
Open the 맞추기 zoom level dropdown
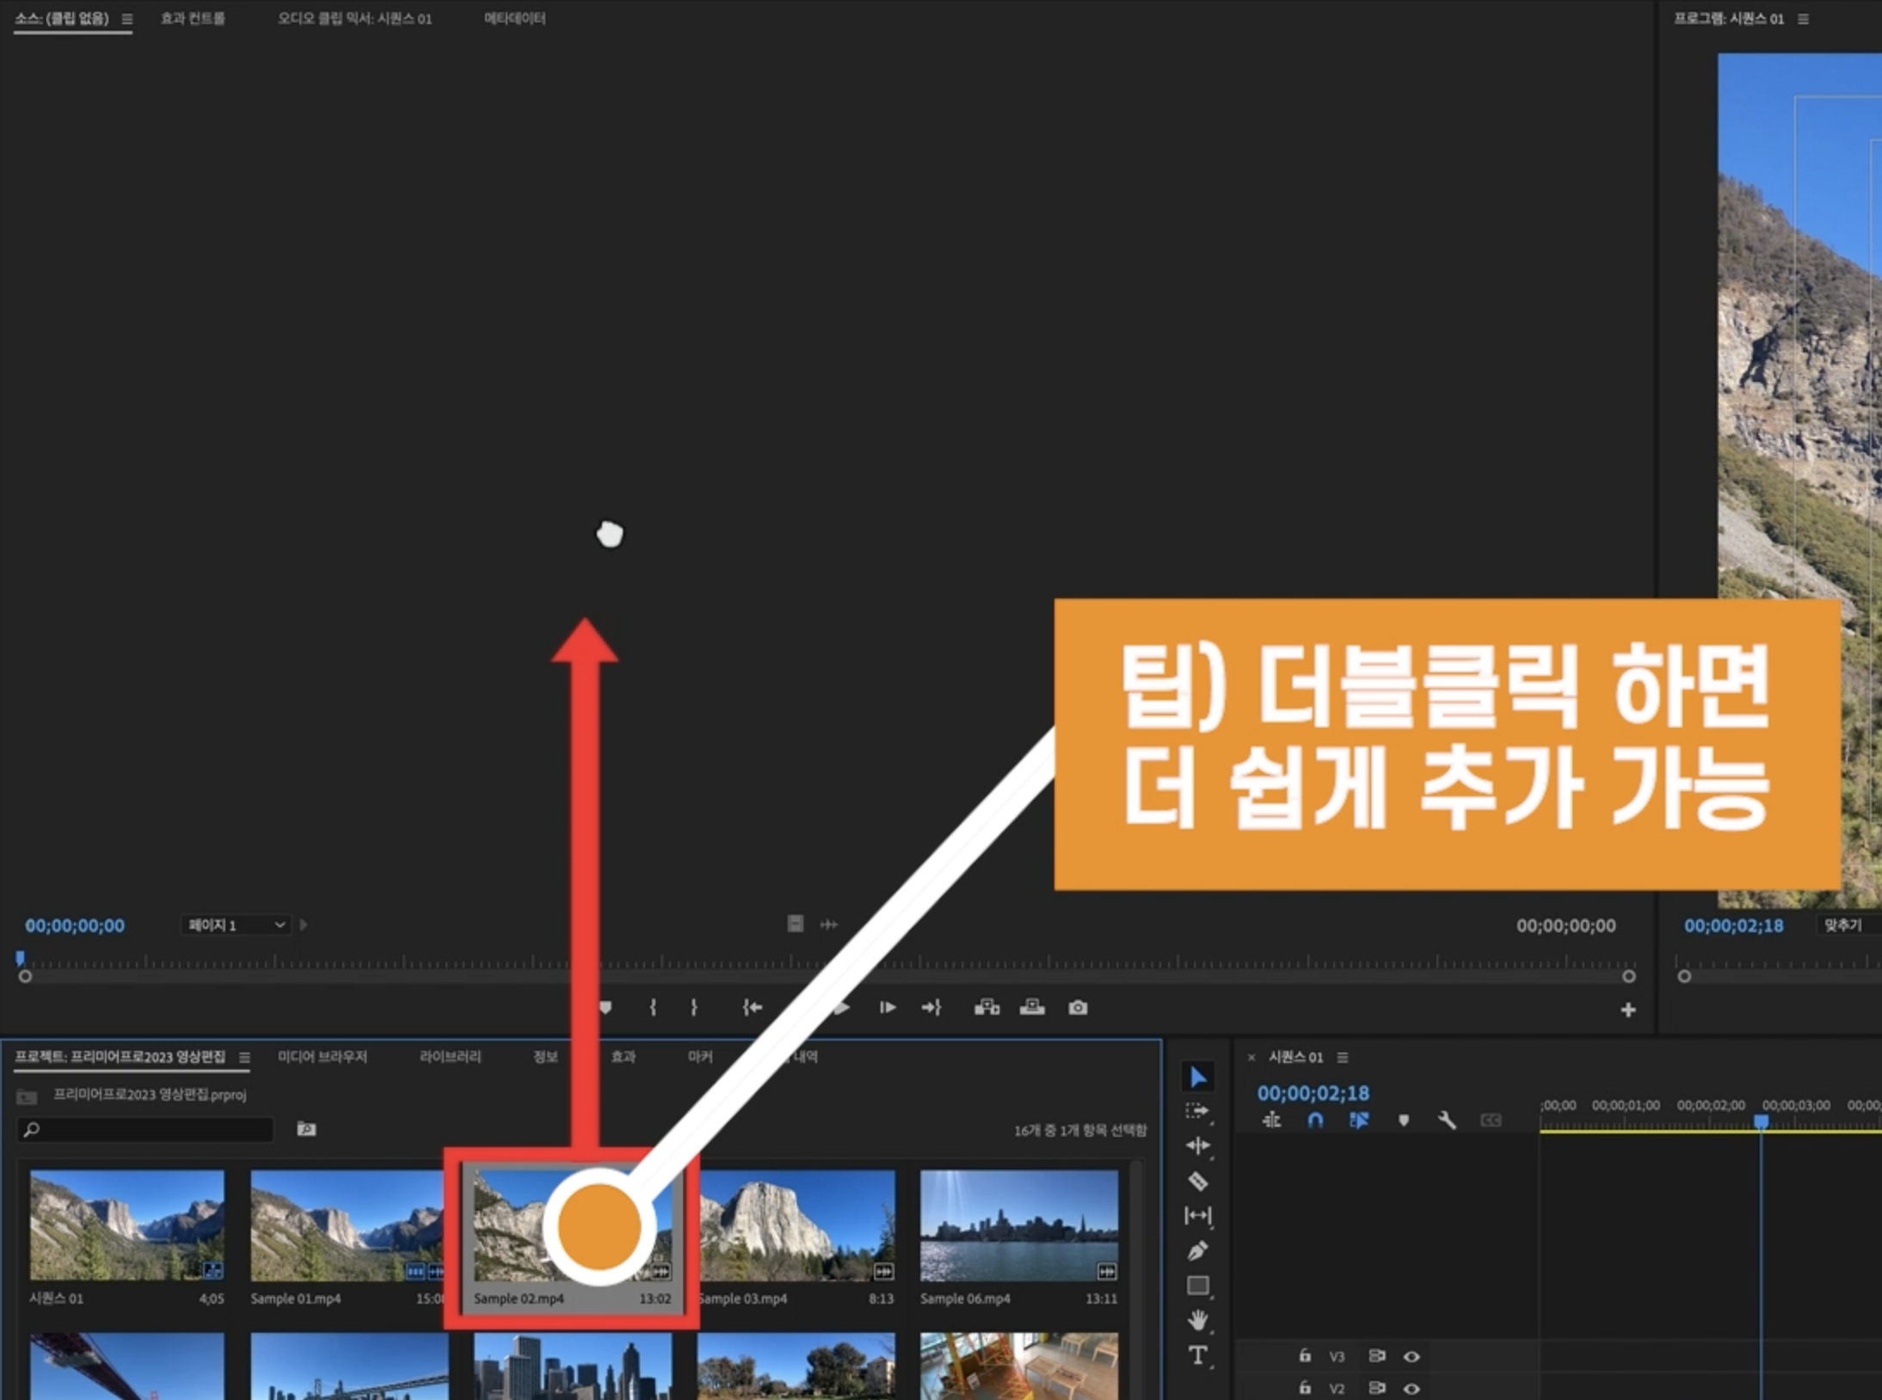(x=1843, y=925)
